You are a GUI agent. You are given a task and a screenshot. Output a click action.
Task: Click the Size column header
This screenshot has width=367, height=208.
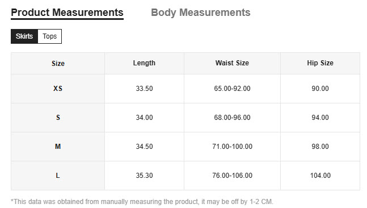(x=58, y=63)
